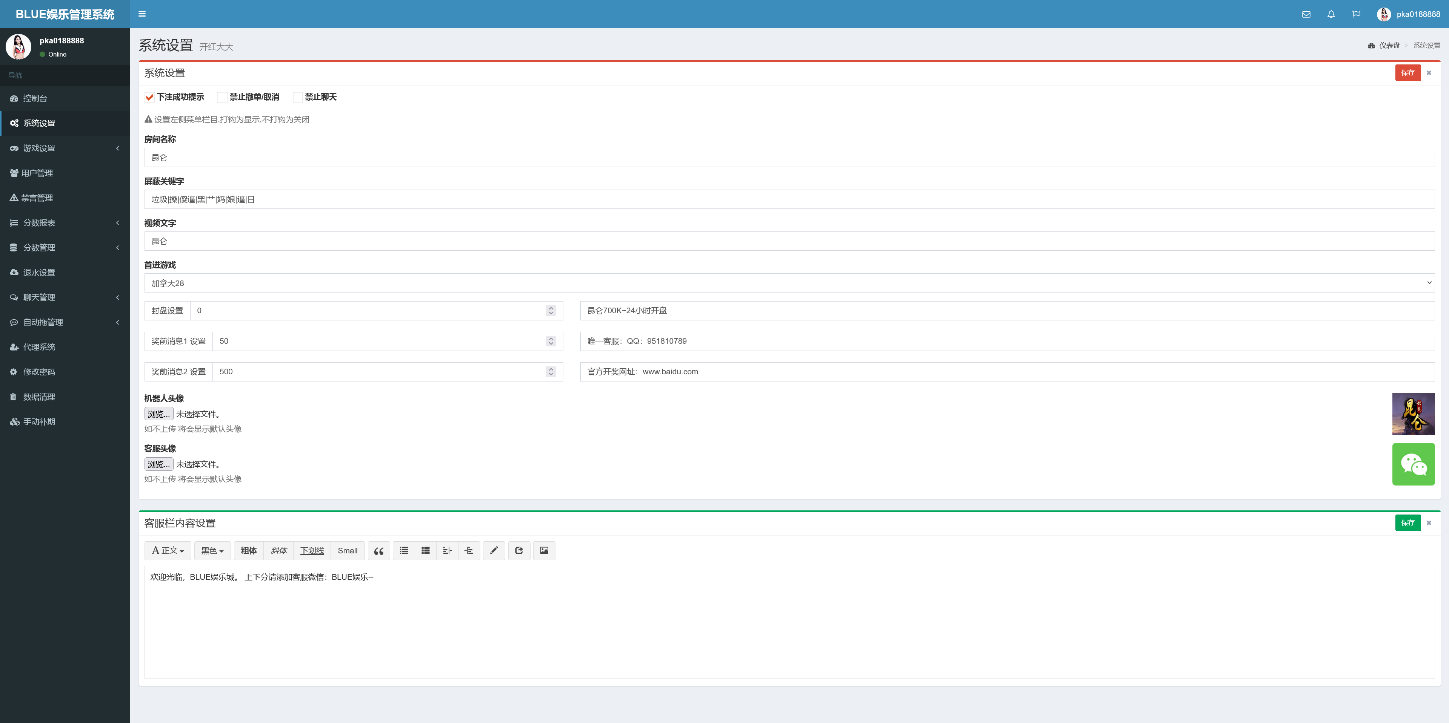Click the unordered list icon in editor
The height and width of the screenshot is (723, 1449).
point(404,551)
